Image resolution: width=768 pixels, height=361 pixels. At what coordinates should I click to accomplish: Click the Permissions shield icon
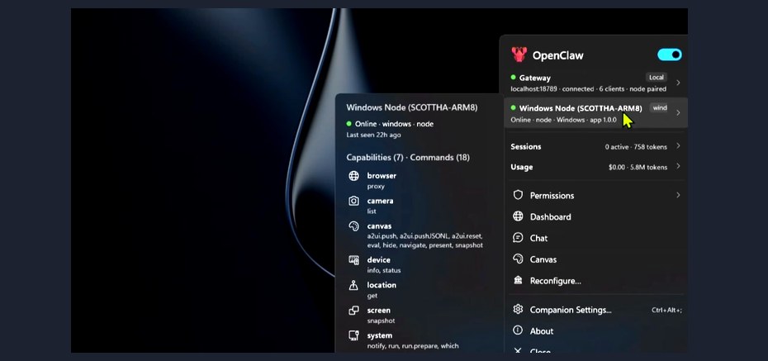coord(518,195)
